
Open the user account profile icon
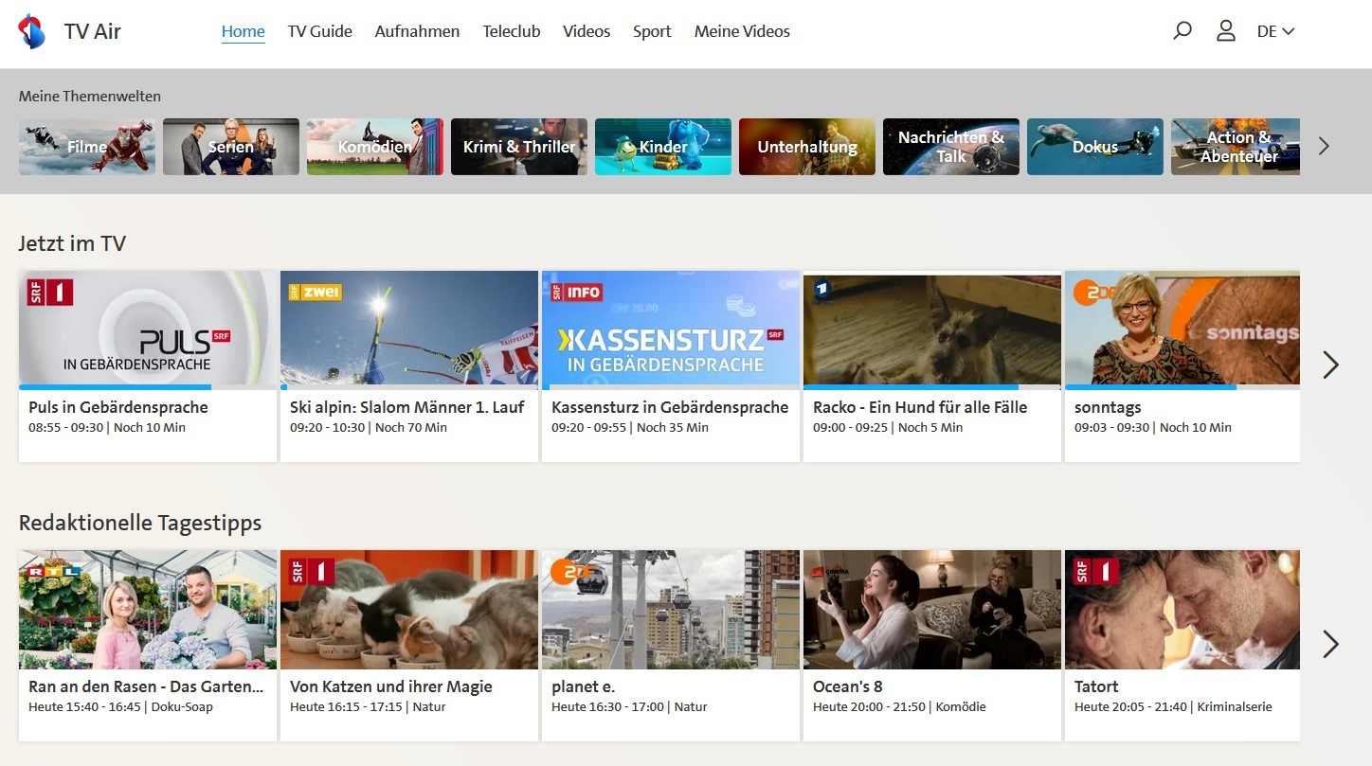[1225, 31]
